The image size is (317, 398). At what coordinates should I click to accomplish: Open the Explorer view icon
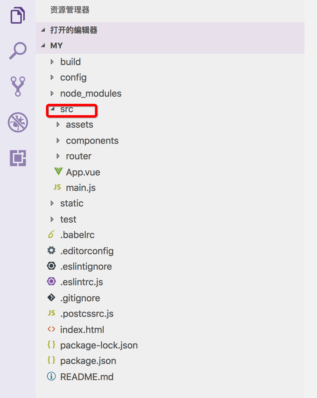coord(18,16)
